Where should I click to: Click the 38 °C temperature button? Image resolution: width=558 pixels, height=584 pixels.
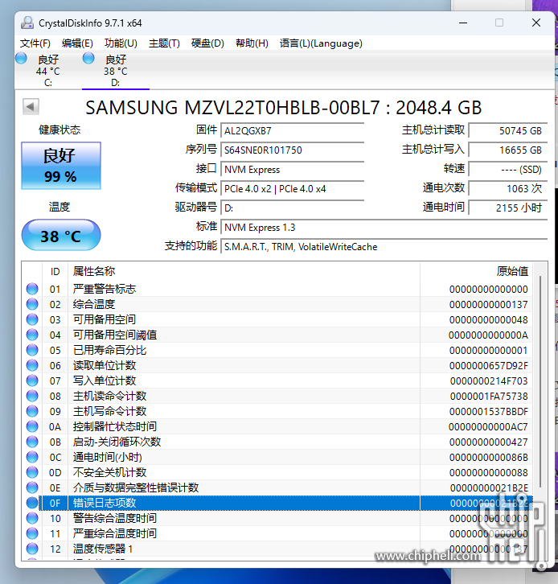(x=60, y=236)
